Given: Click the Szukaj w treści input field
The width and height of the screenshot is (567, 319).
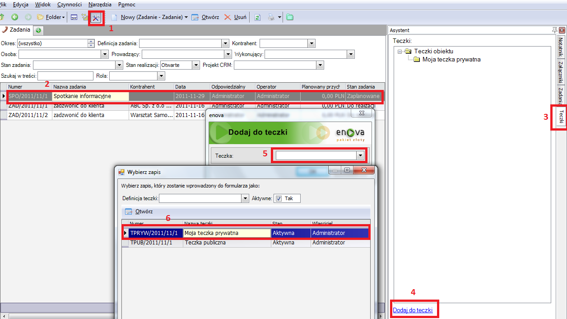Looking at the screenshot, I should click(x=65, y=76).
